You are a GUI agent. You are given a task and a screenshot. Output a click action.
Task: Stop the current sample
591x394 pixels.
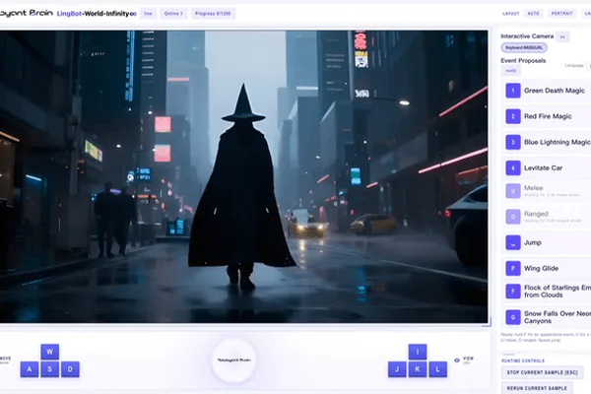coord(542,372)
